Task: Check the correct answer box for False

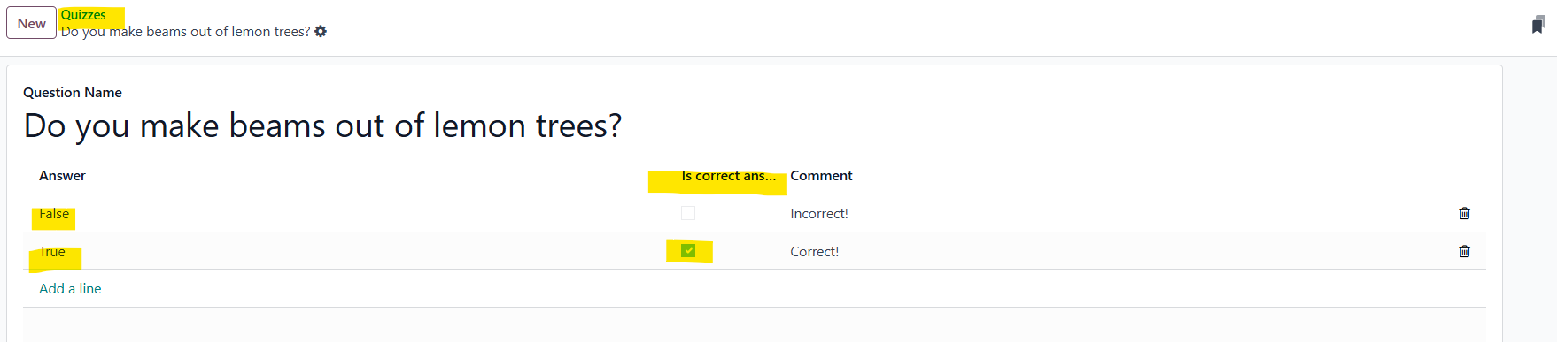Action: point(688,213)
